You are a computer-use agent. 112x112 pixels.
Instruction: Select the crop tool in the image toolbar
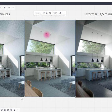(50, 13)
